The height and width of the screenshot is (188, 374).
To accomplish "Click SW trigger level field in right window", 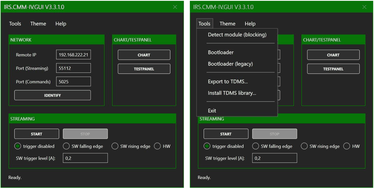I will 274,158.
